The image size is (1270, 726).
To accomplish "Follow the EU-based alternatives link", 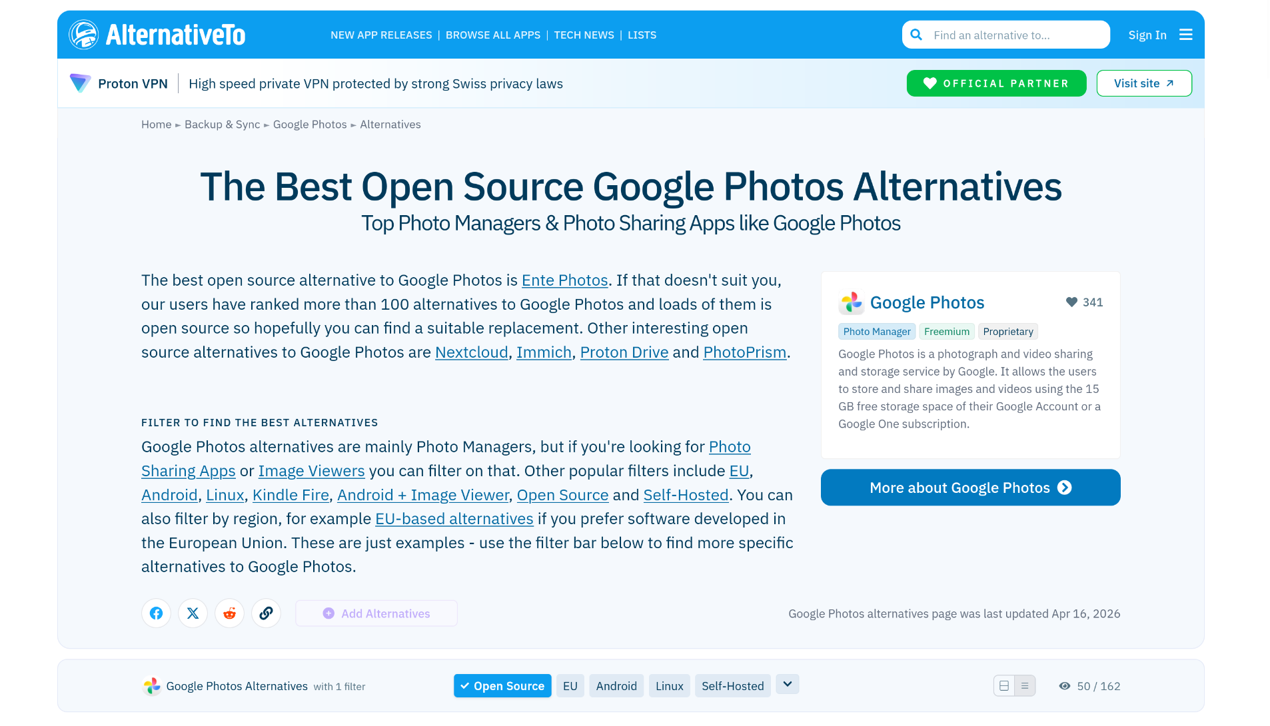I will click(454, 519).
